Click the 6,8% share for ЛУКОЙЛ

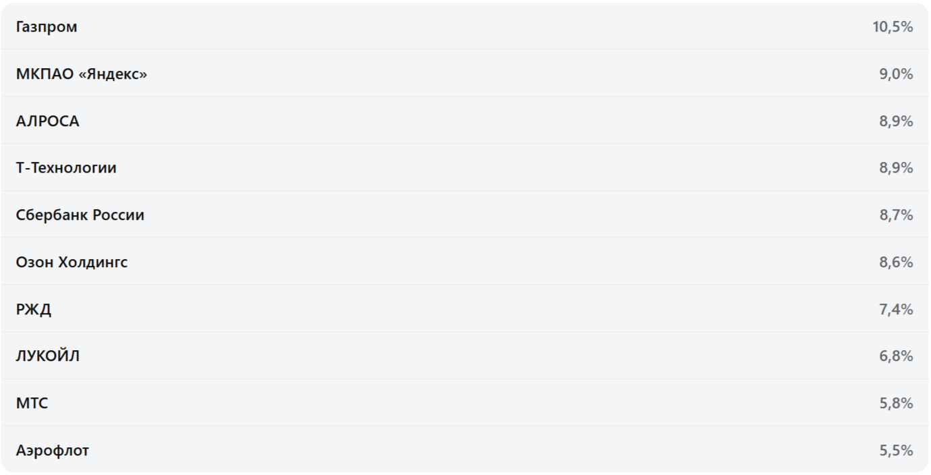click(895, 356)
